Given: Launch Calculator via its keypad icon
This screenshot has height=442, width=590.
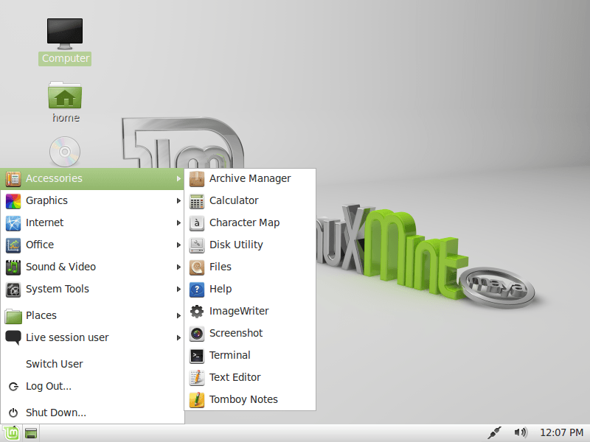Looking at the screenshot, I should 197,200.
